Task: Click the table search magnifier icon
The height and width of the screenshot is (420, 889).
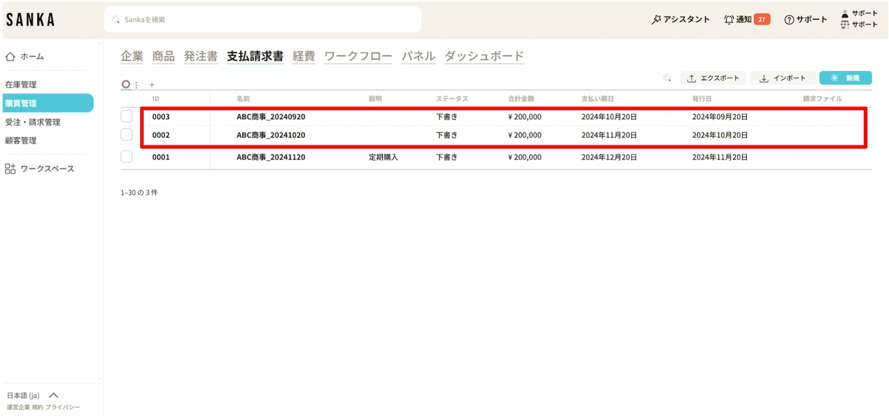Action: pos(667,78)
